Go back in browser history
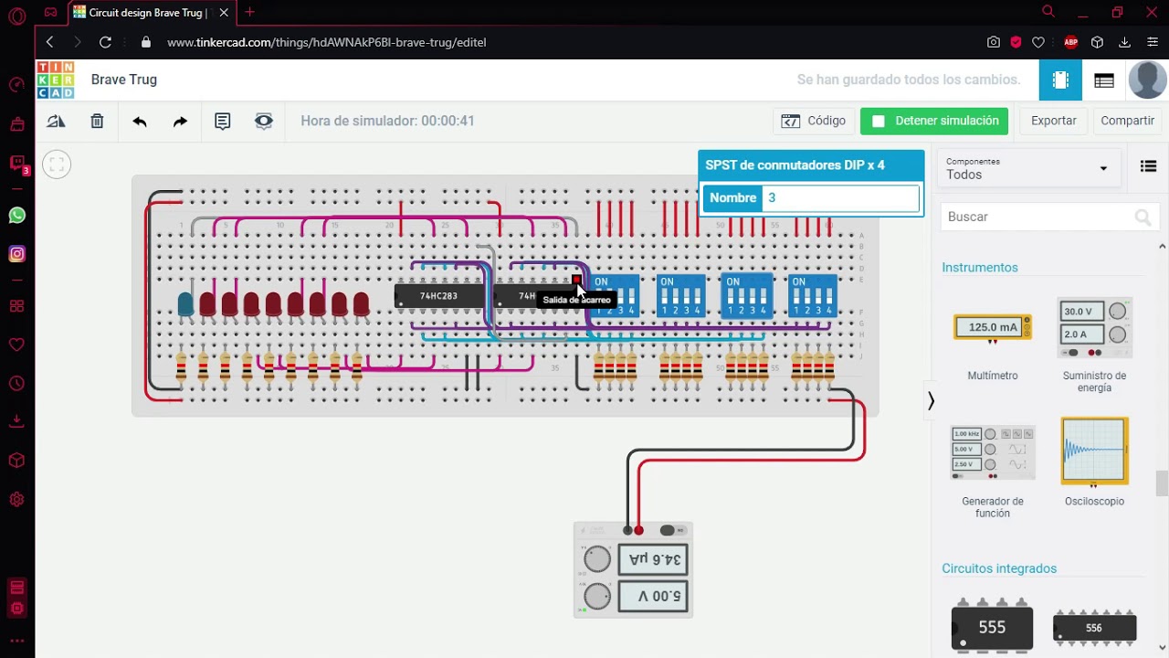 [49, 42]
